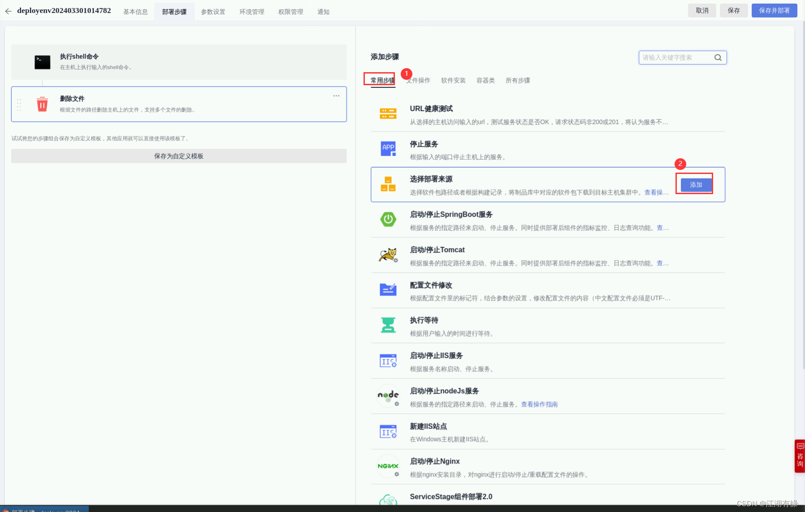805x512 pixels.
Task: Click the 停止服务 APP icon
Action: [x=388, y=149]
